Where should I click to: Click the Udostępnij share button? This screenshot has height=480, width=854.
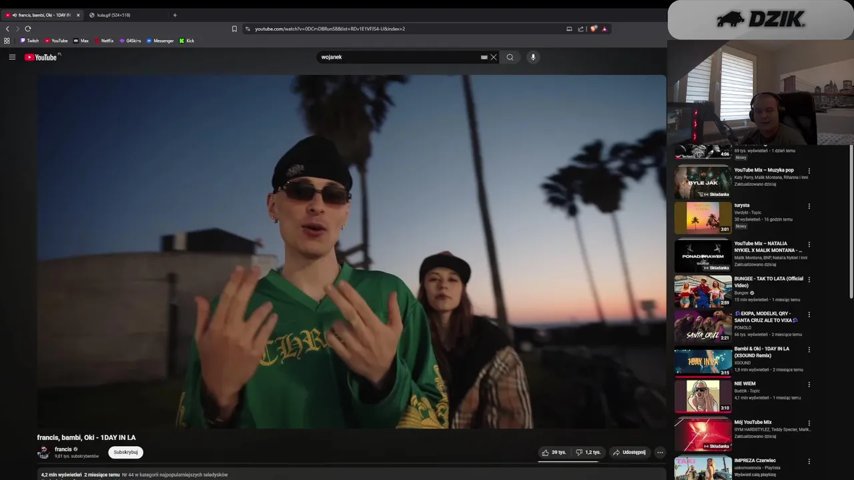click(x=629, y=452)
